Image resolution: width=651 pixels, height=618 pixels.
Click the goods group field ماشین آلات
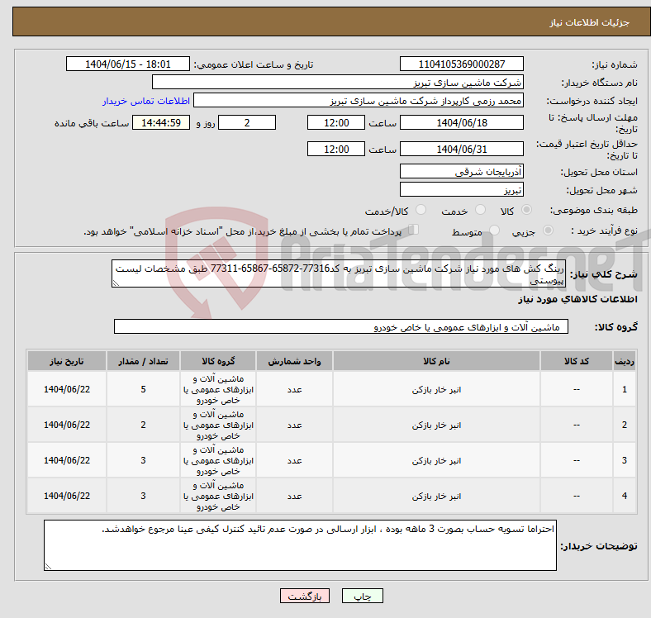tap(341, 326)
